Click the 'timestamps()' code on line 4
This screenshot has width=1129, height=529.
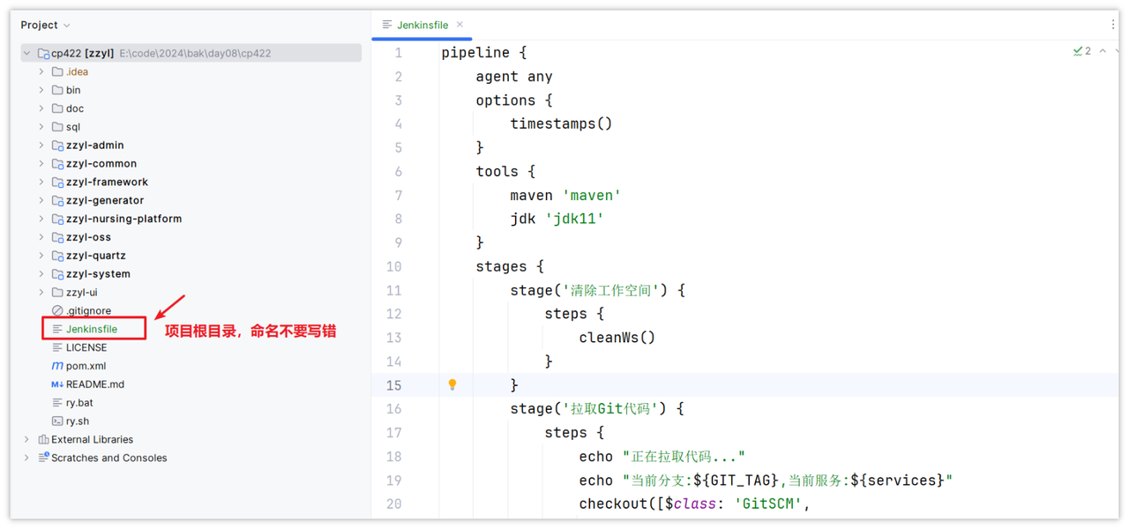click(561, 124)
